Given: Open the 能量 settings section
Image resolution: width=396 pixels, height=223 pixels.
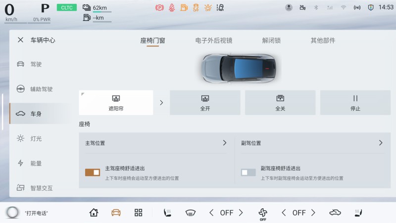Looking at the screenshot, I should (x=41, y=163).
